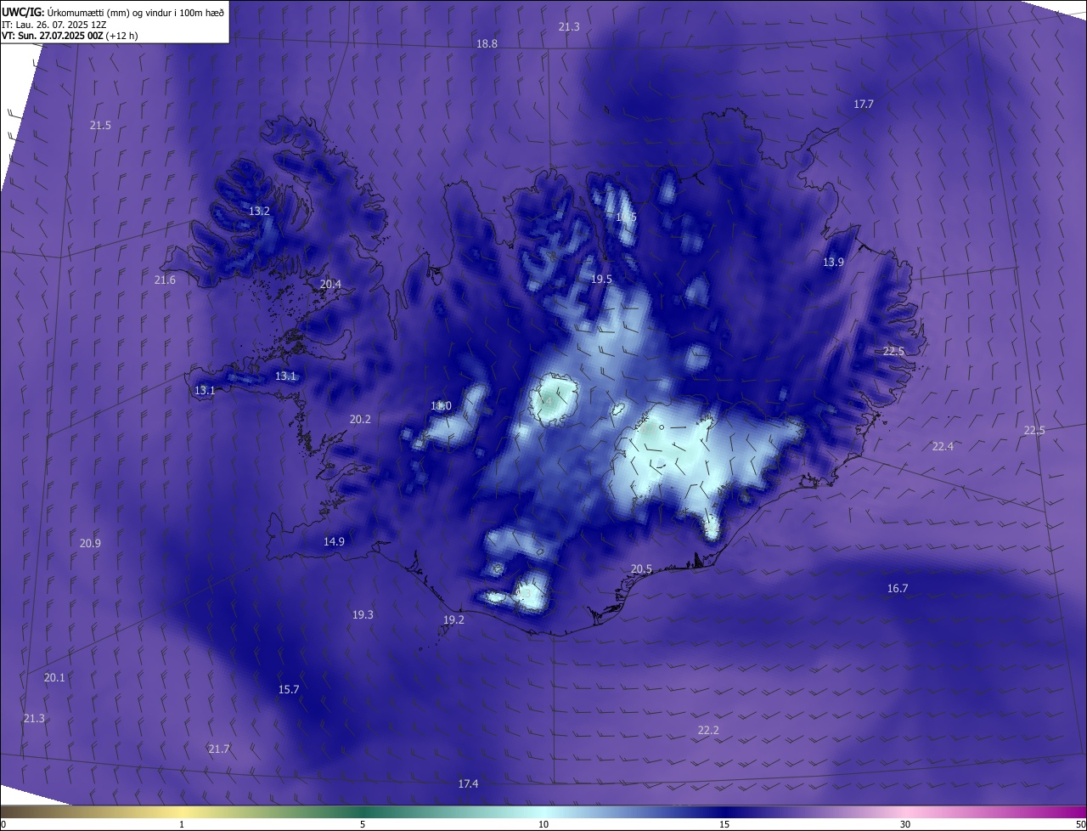Click the color scale tick label 50

point(1080,824)
